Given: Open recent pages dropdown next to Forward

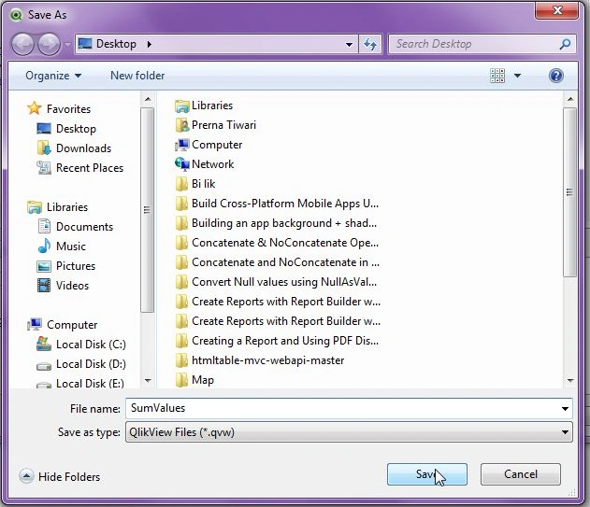Looking at the screenshot, I should 67,45.
